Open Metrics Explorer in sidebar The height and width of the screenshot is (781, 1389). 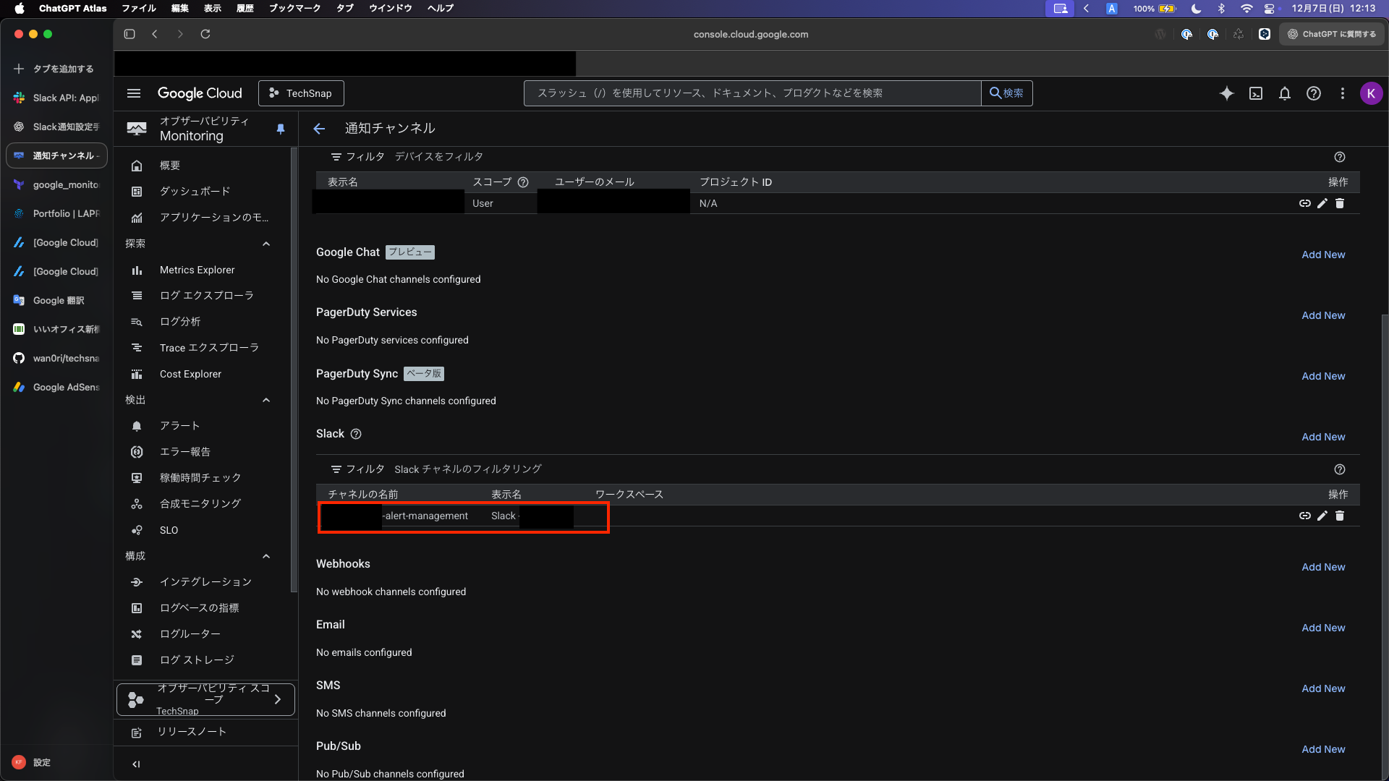pos(197,270)
